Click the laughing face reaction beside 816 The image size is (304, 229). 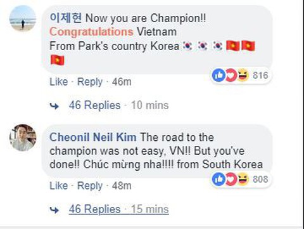[243, 75]
